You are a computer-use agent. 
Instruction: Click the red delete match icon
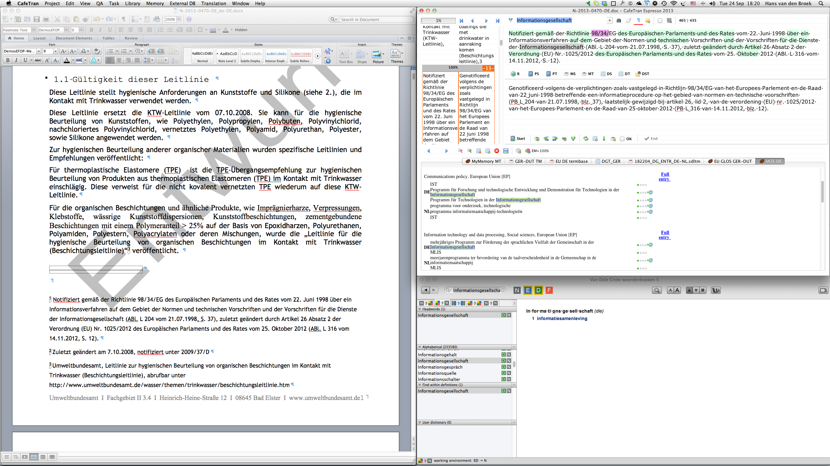497,151
